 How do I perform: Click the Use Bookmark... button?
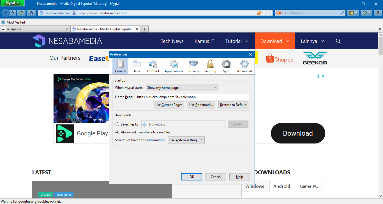(201, 105)
